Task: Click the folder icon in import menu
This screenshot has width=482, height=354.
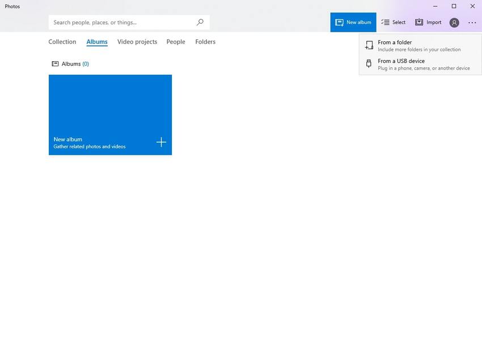Action: [x=369, y=46]
